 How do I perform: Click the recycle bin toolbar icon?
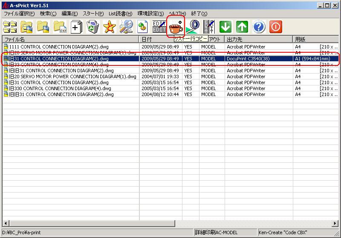pos(92,27)
